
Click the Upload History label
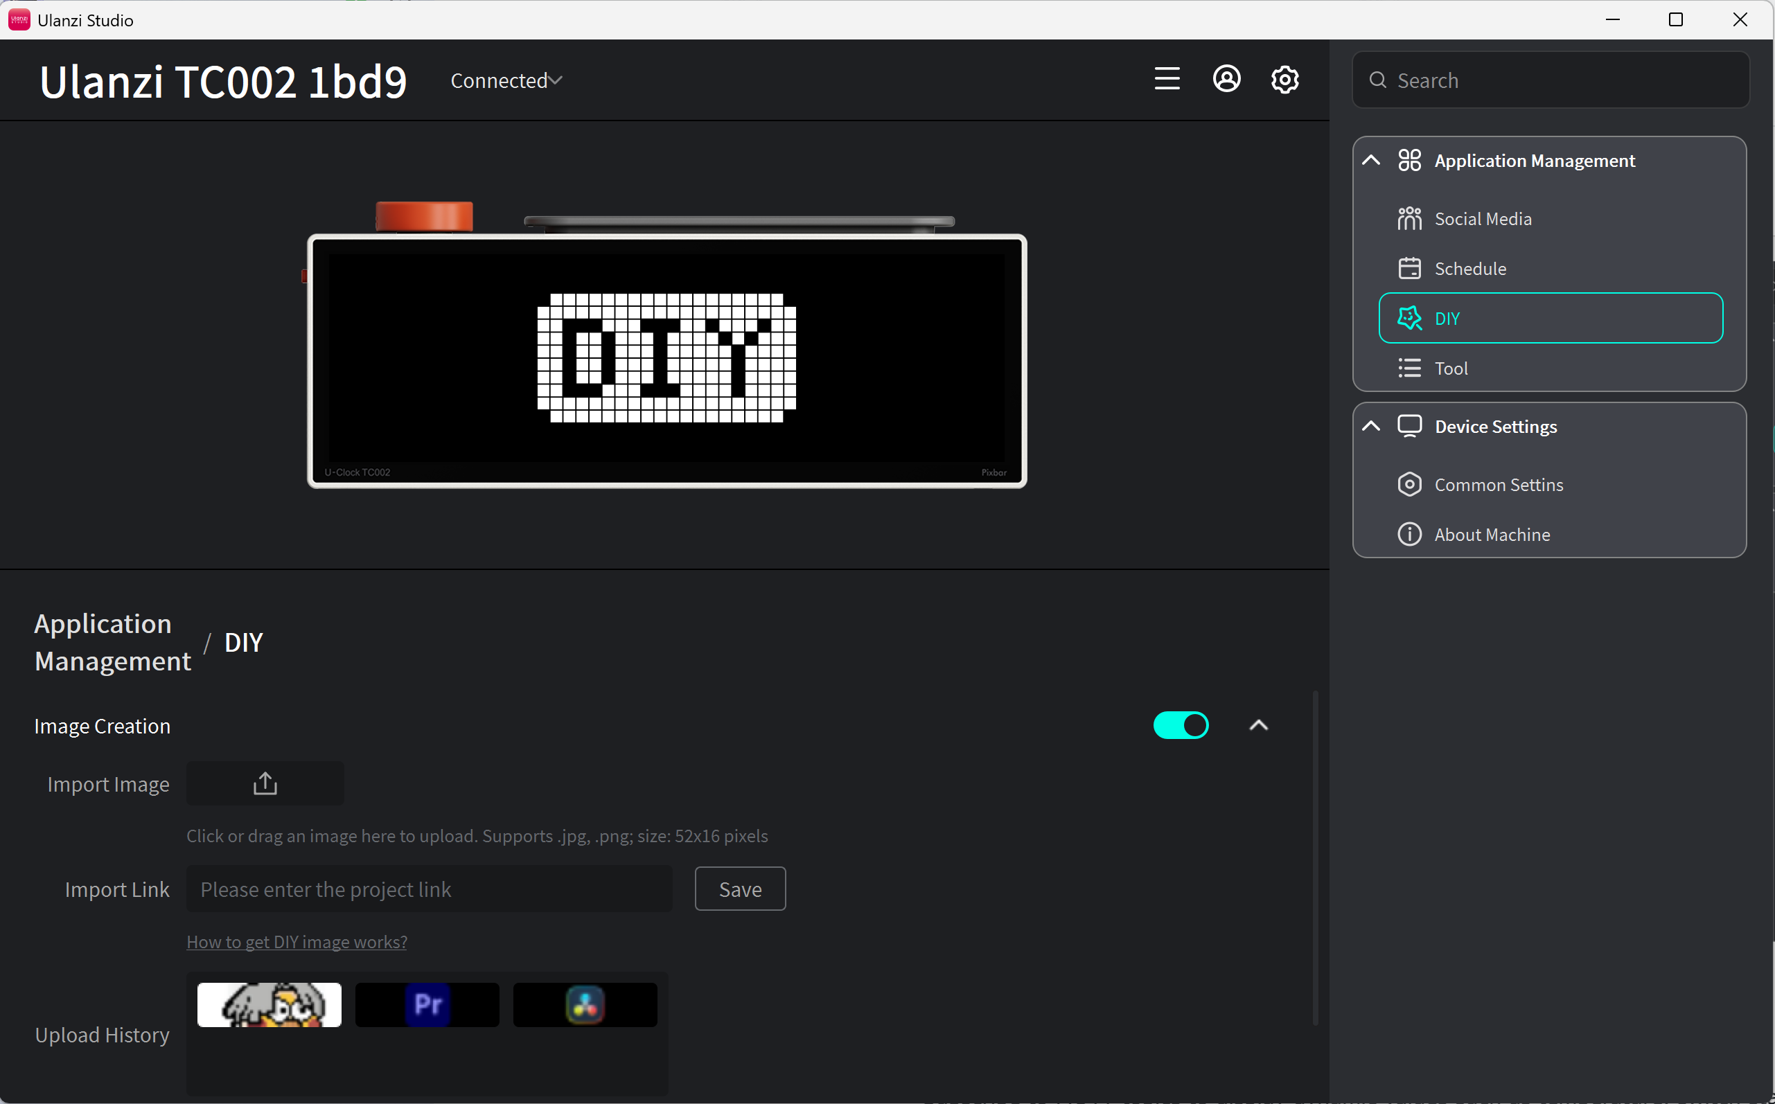103,1035
